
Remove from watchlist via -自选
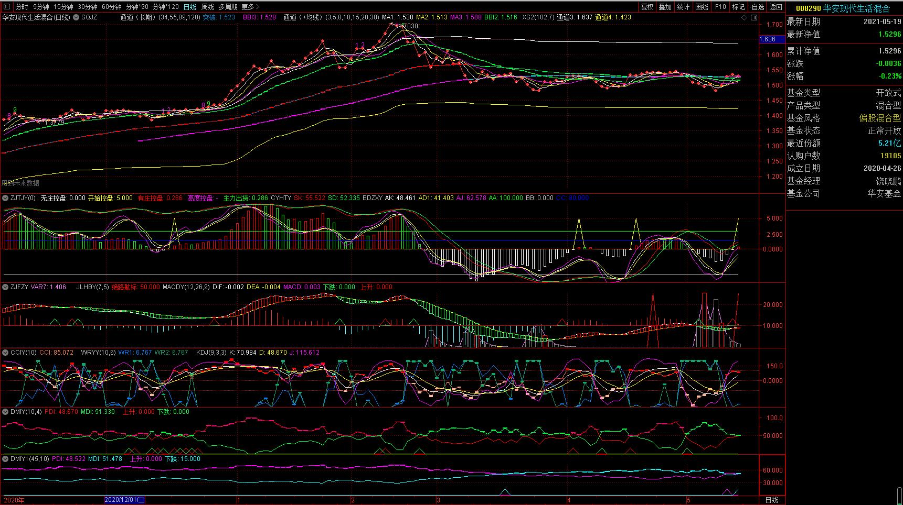click(757, 7)
